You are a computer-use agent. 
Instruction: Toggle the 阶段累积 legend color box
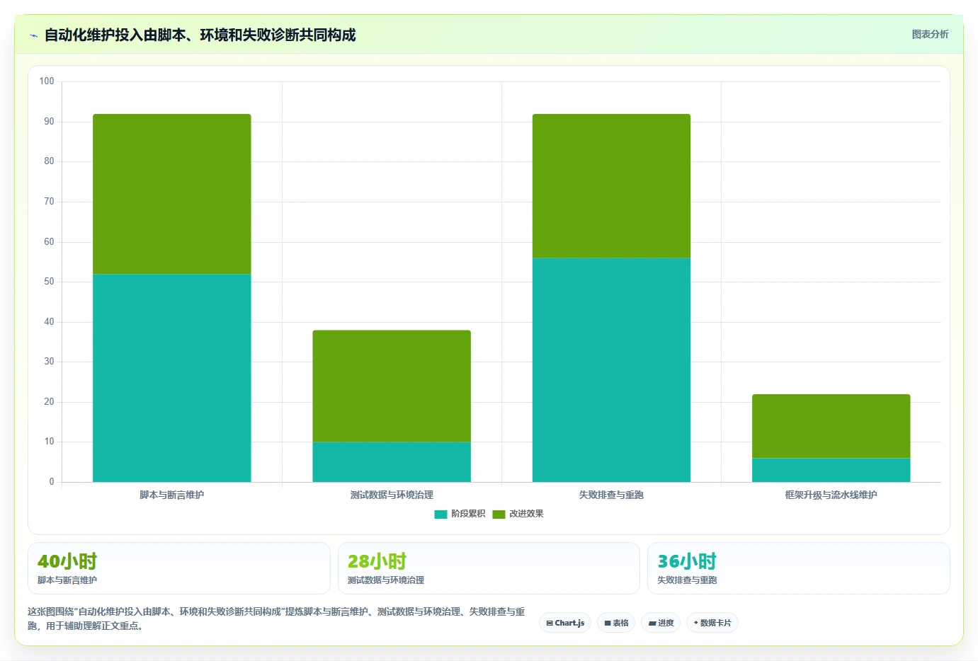(440, 514)
